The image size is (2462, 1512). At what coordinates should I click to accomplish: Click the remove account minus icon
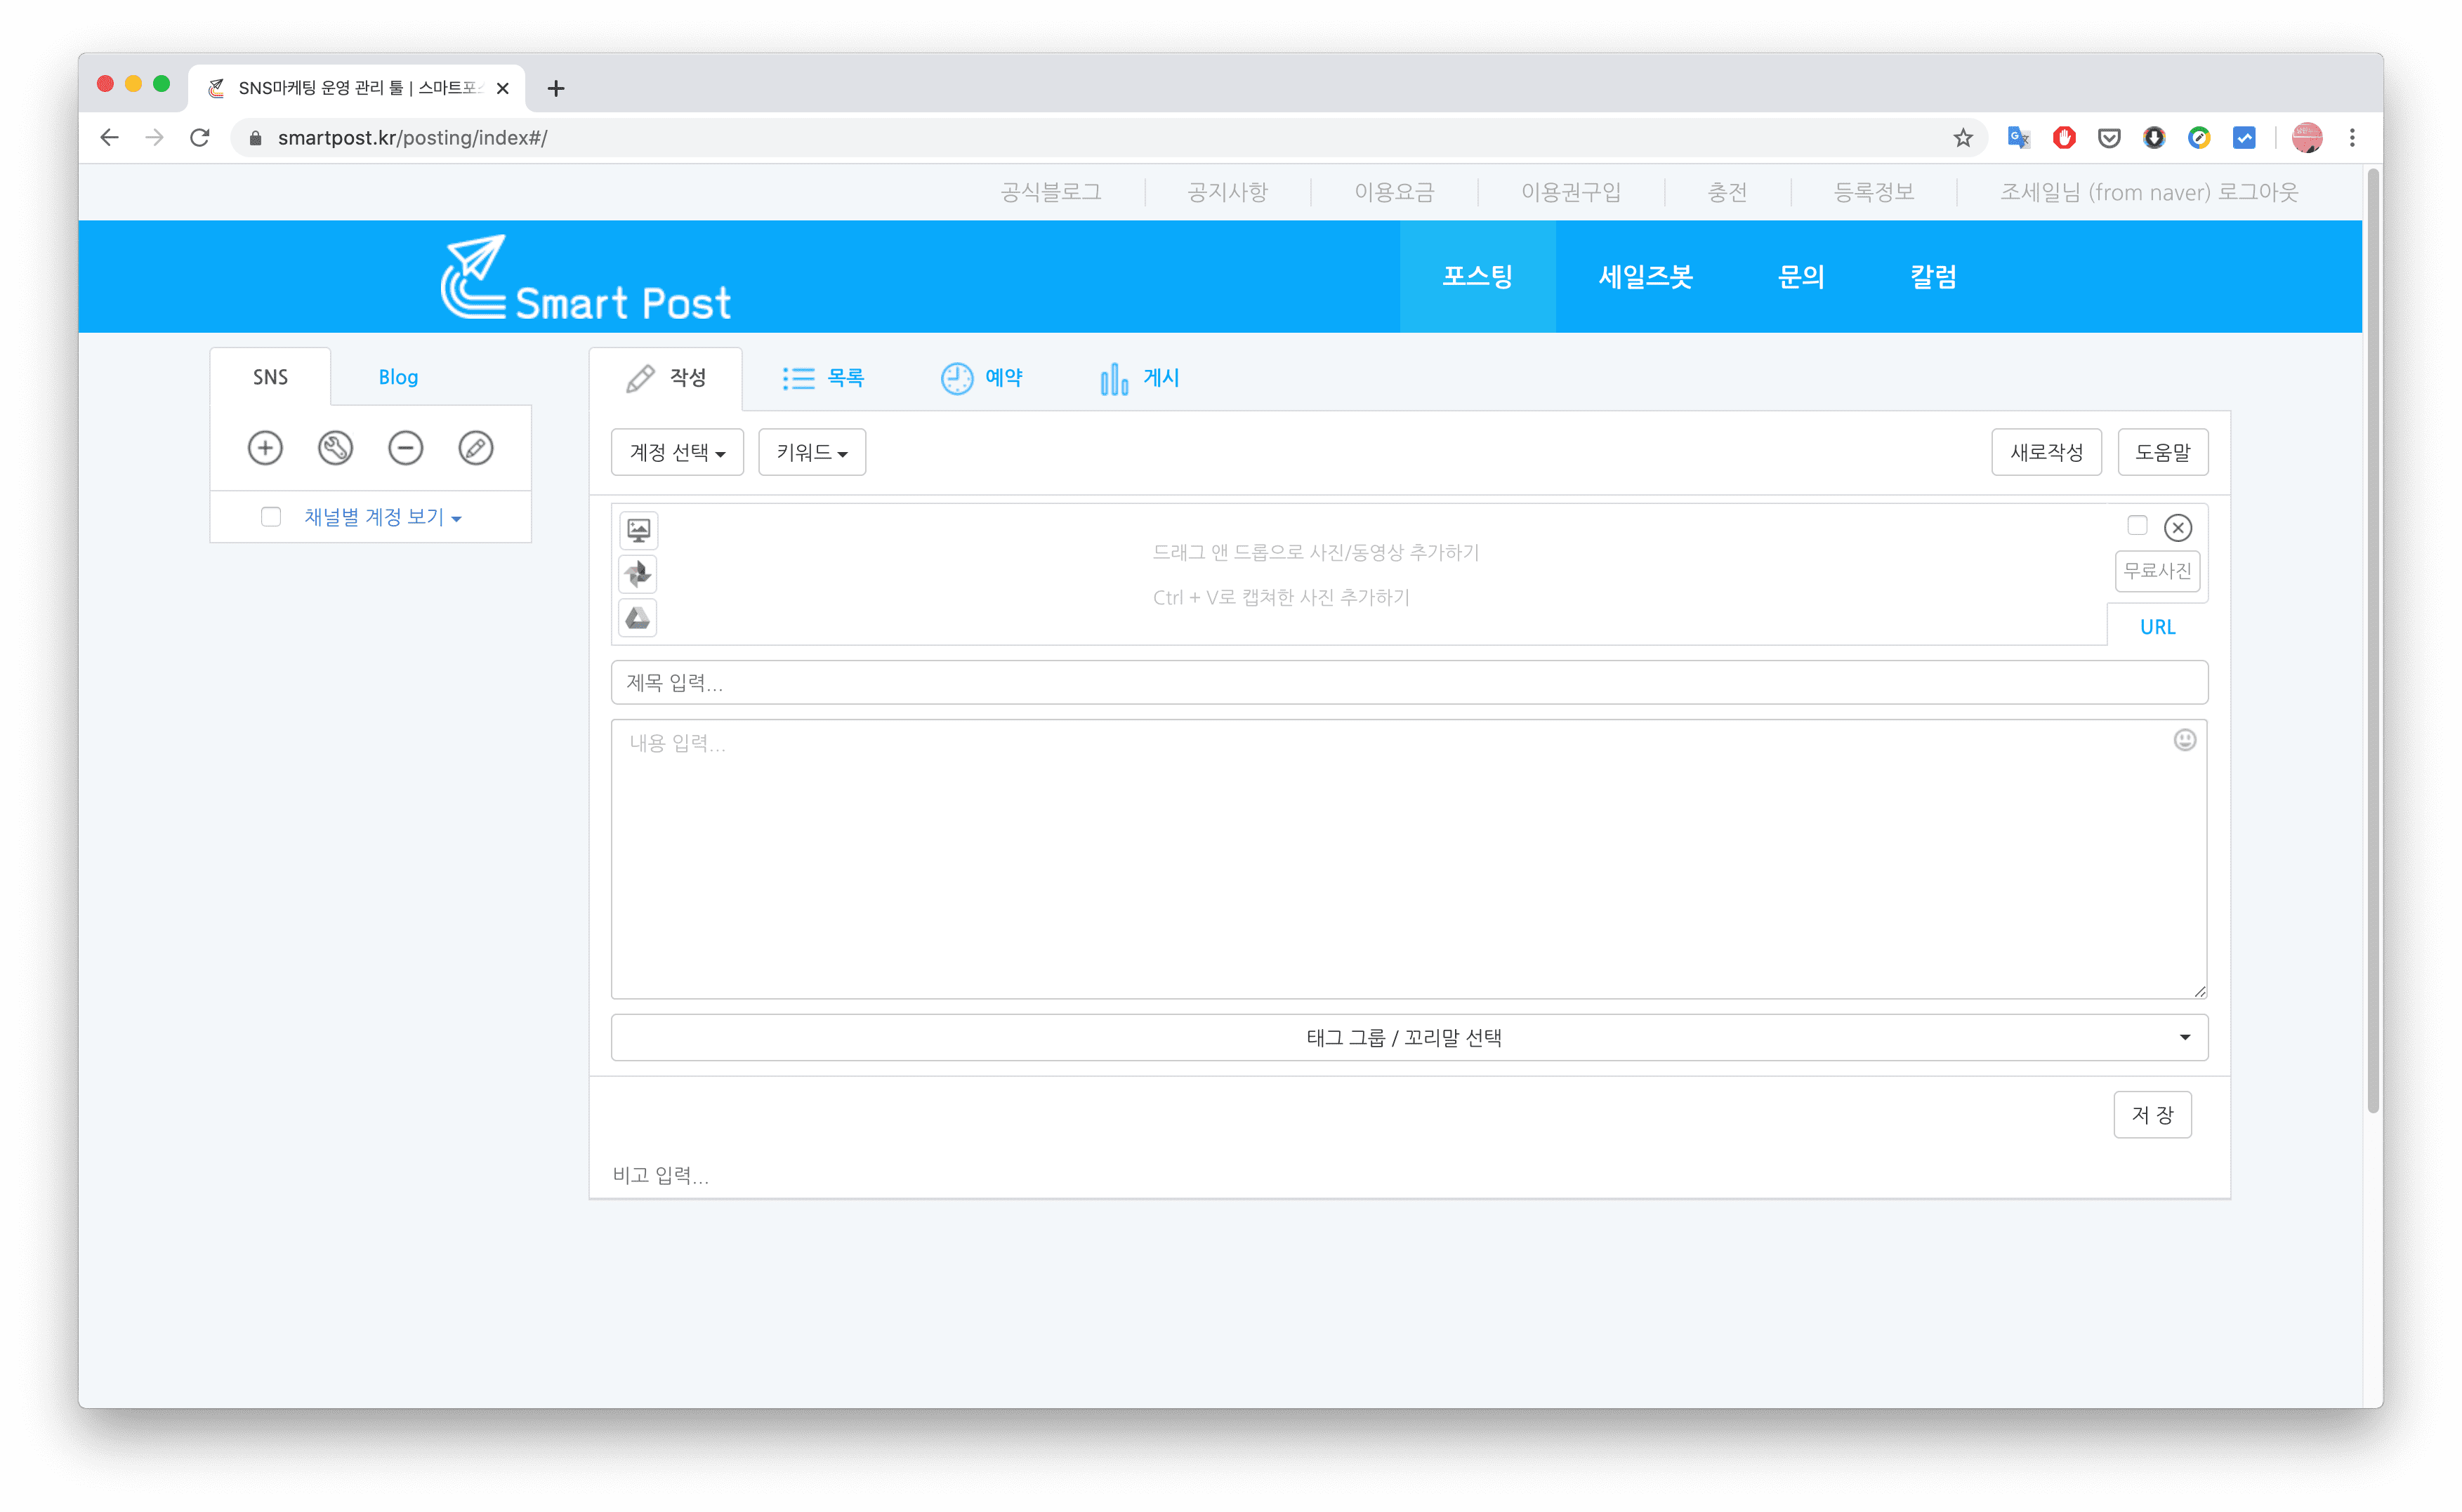click(x=405, y=448)
